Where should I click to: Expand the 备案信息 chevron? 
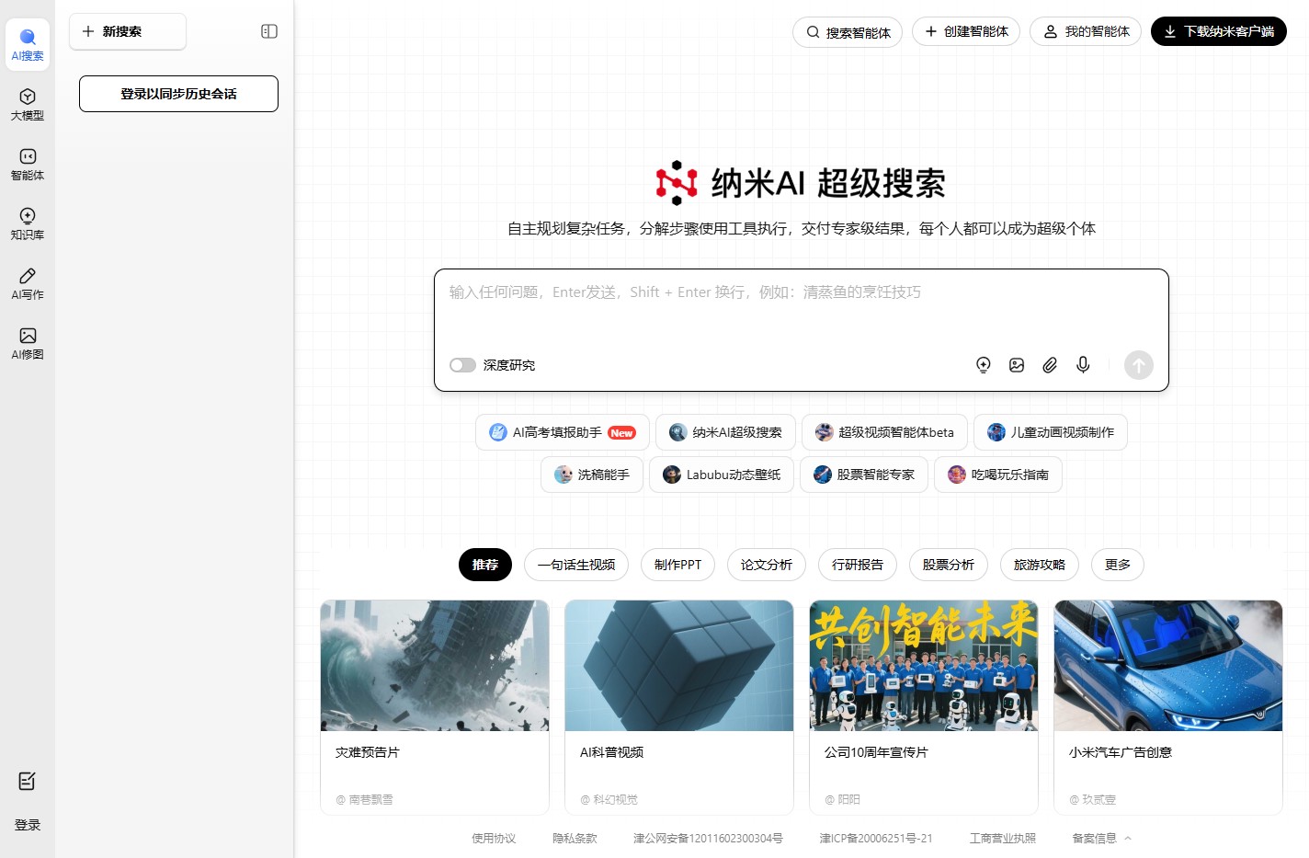[x=1128, y=838]
